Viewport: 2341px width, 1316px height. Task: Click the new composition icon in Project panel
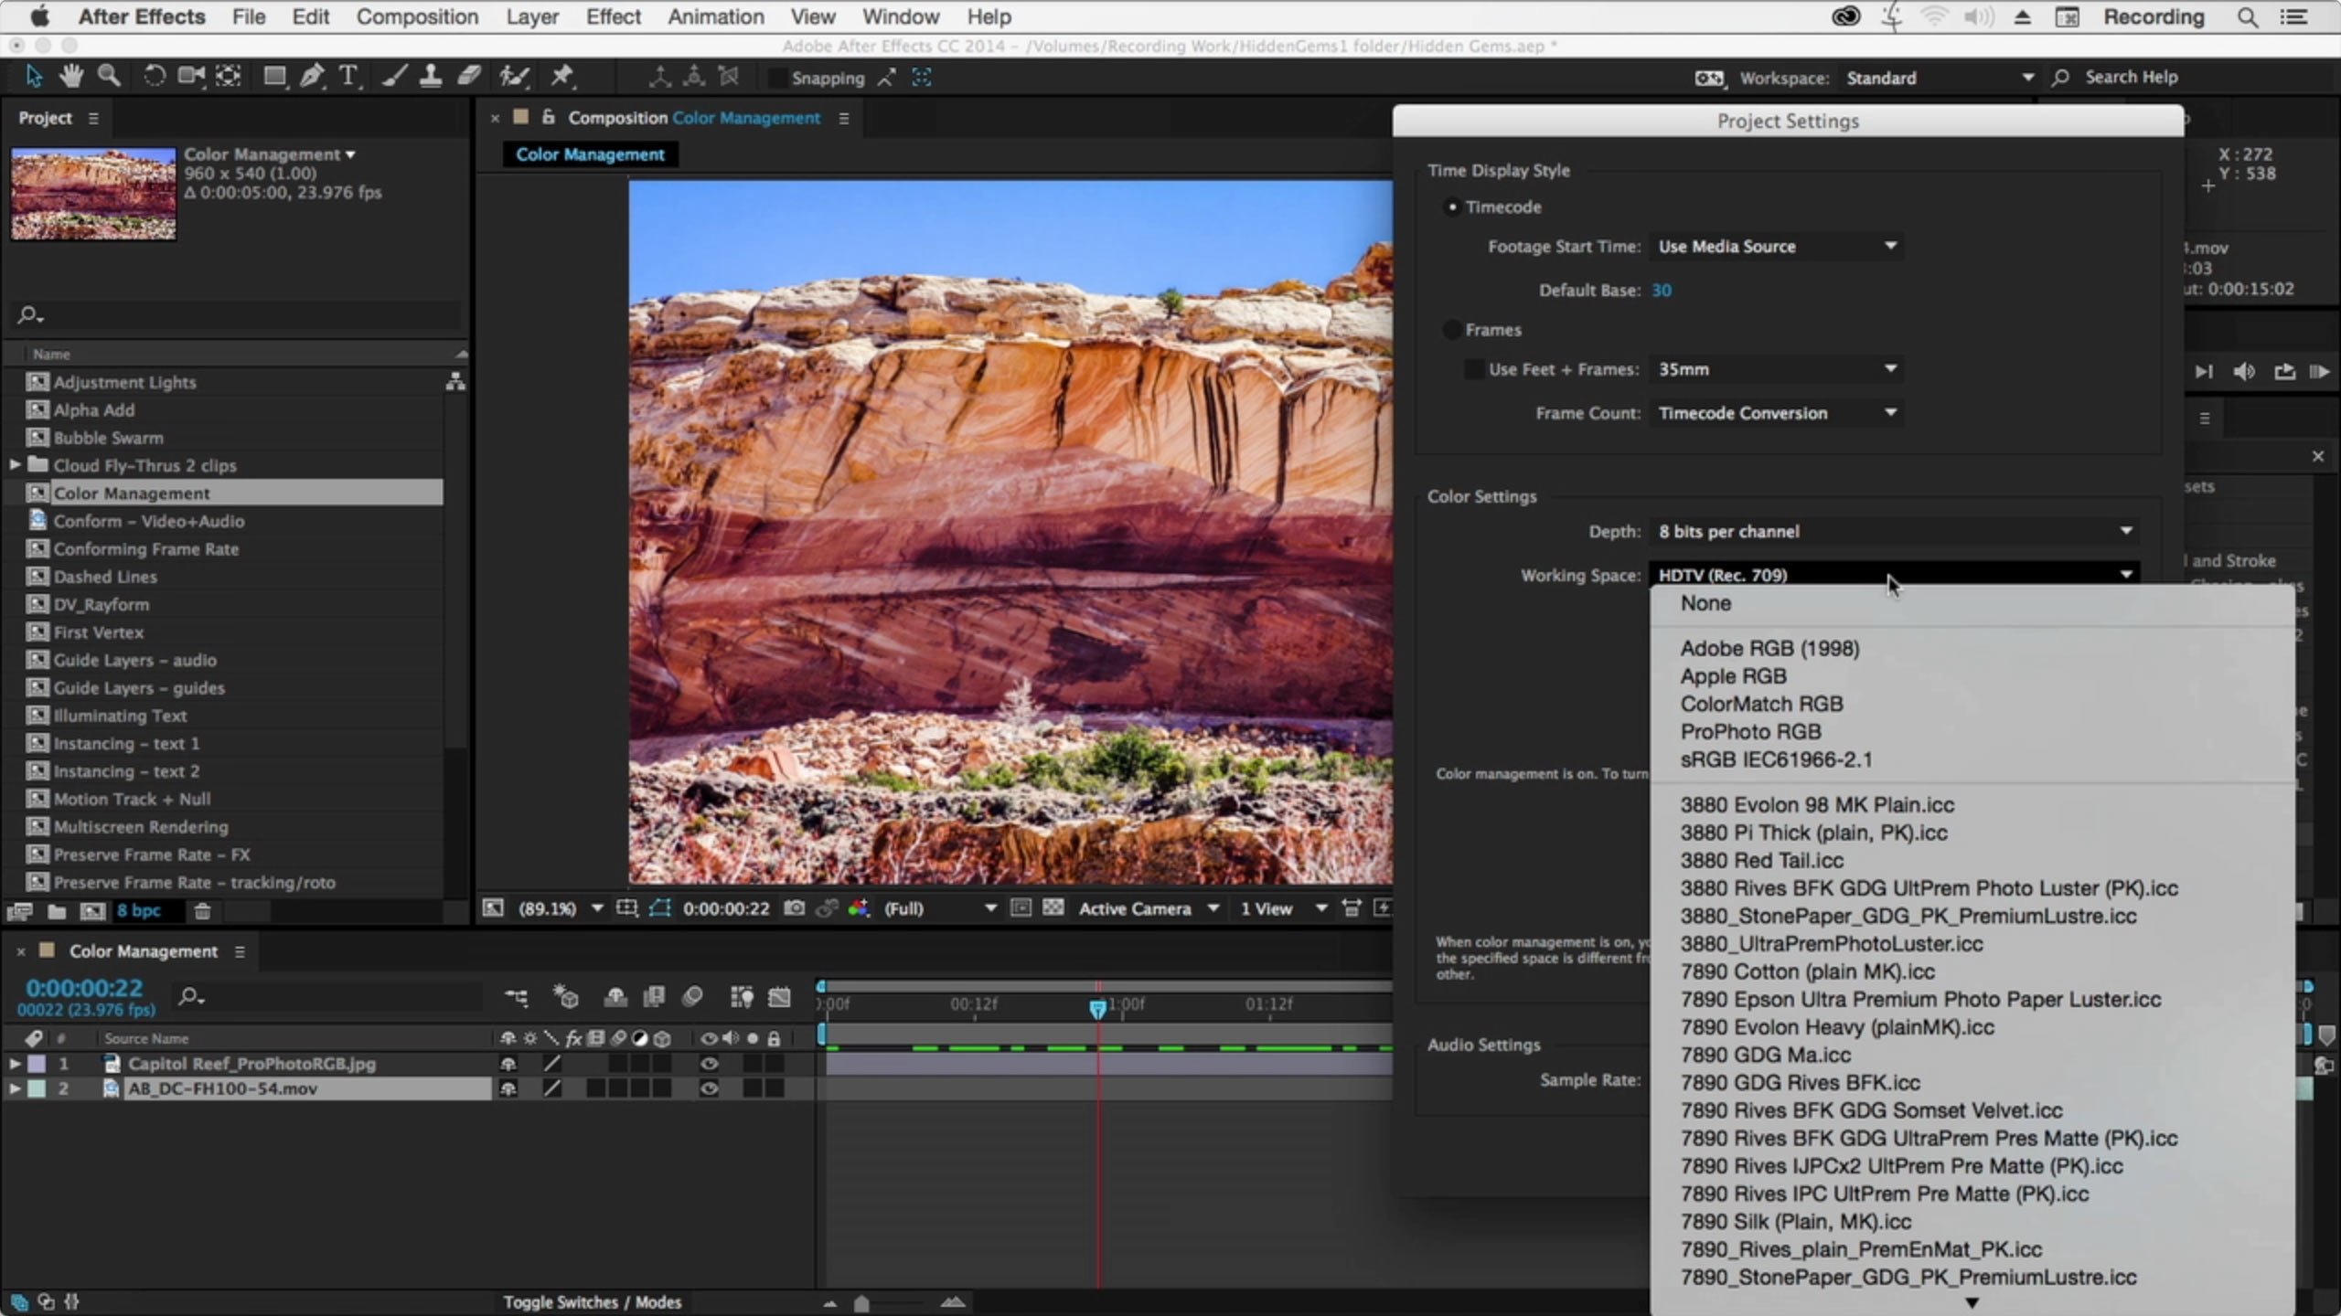pyautogui.click(x=92, y=911)
